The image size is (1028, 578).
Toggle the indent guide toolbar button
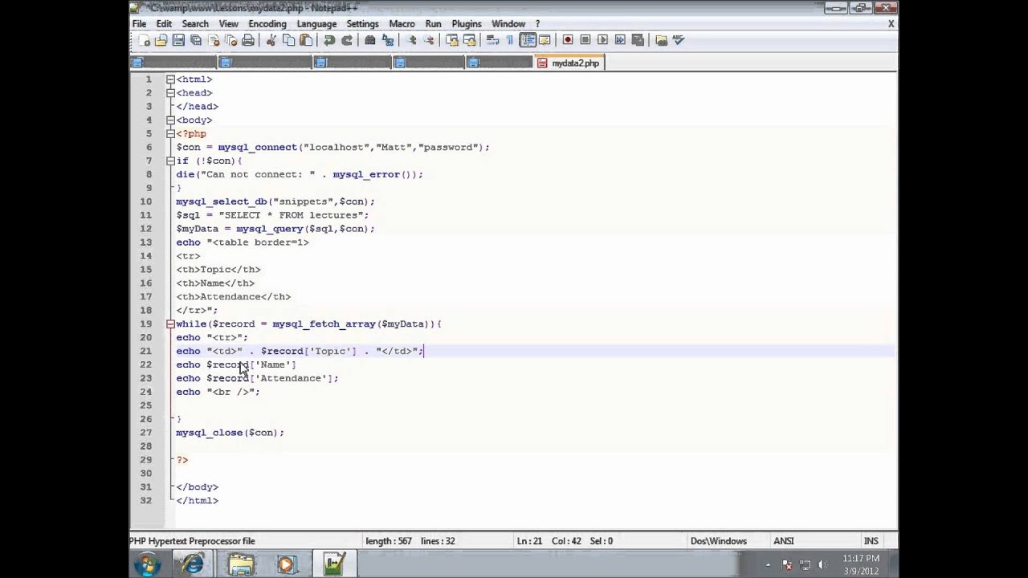coord(528,40)
